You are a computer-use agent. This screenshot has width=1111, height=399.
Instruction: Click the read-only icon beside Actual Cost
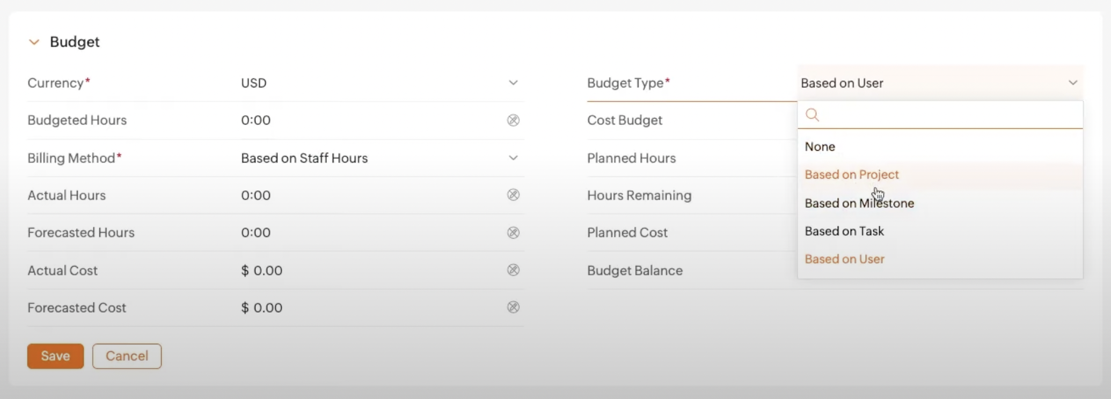[513, 270]
